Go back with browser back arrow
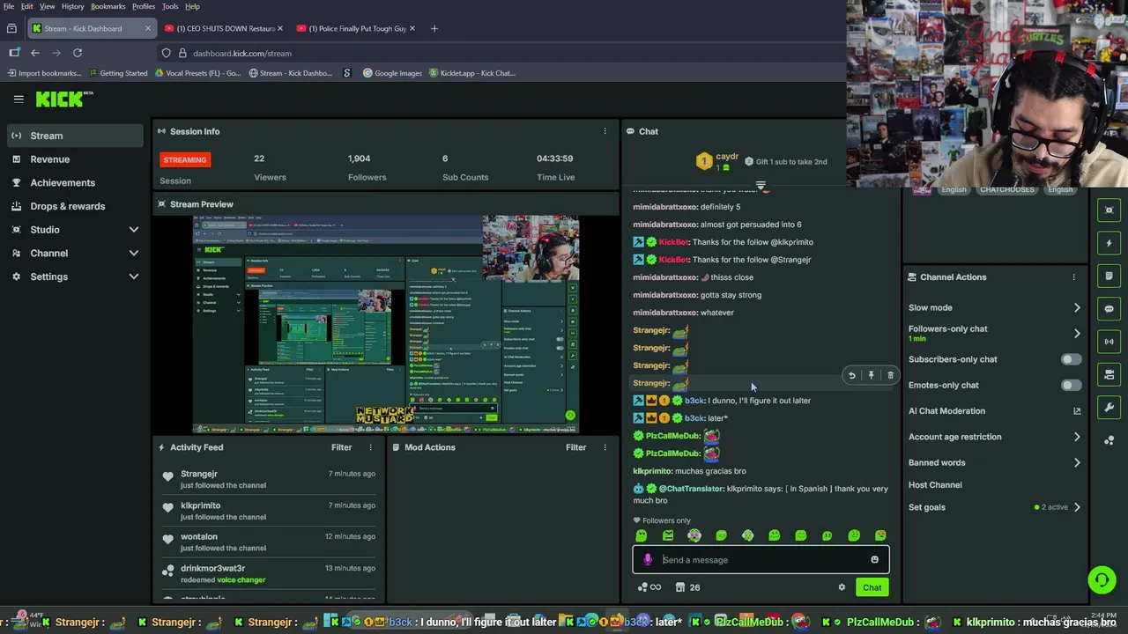This screenshot has height=634, width=1128. pos(35,53)
